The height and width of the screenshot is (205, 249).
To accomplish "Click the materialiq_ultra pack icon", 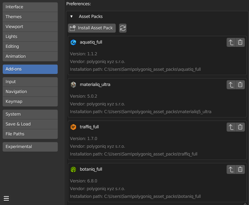I will pyautogui.click(x=73, y=84).
